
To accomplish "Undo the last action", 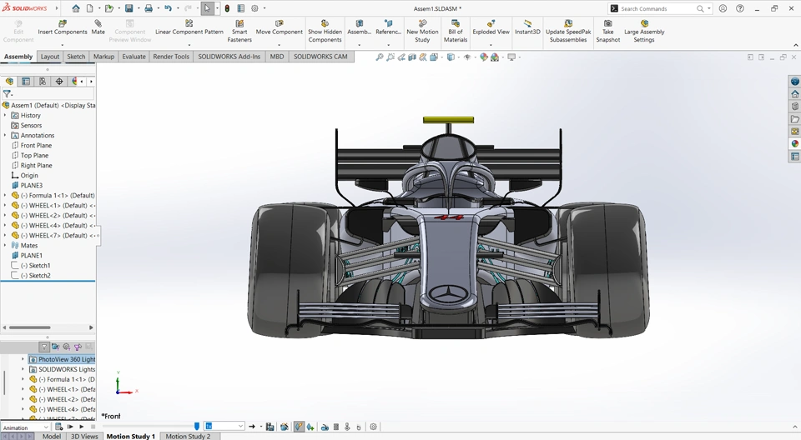I will 168,8.
